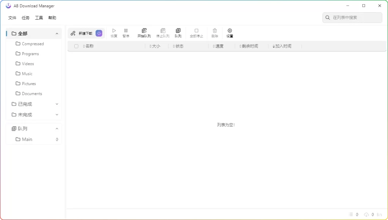Click the 暂停 pause icon
The image size is (388, 220).
125,33
